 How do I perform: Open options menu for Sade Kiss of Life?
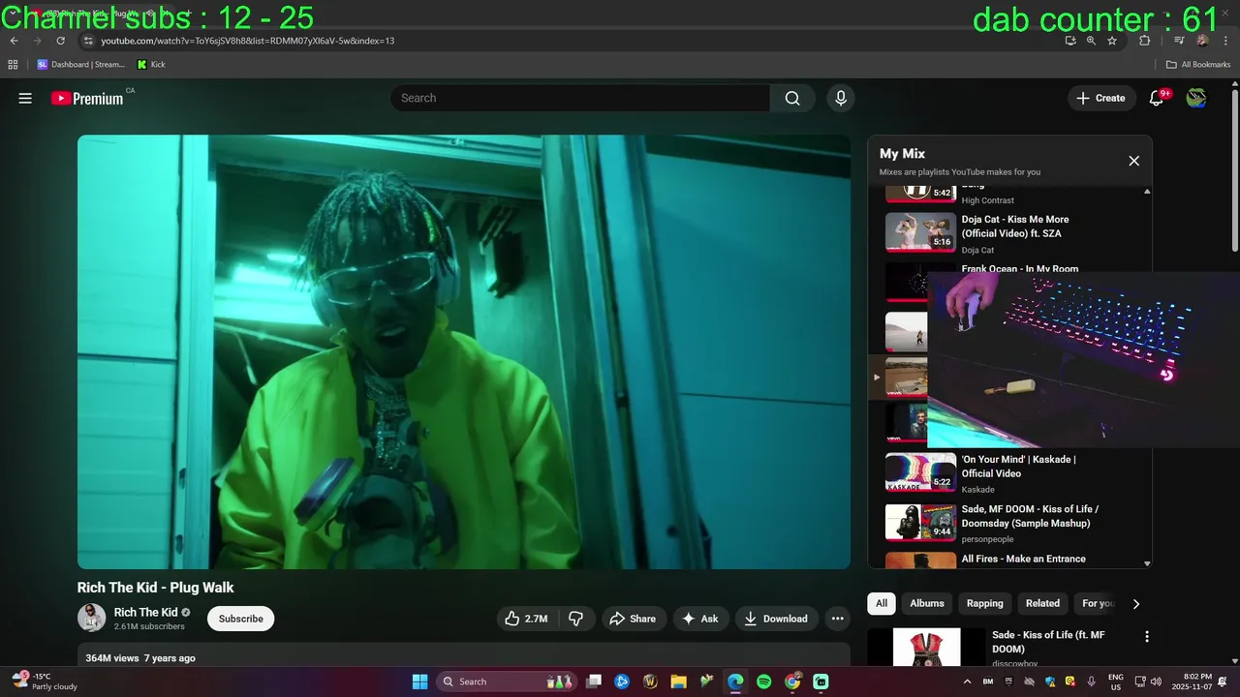1147,637
